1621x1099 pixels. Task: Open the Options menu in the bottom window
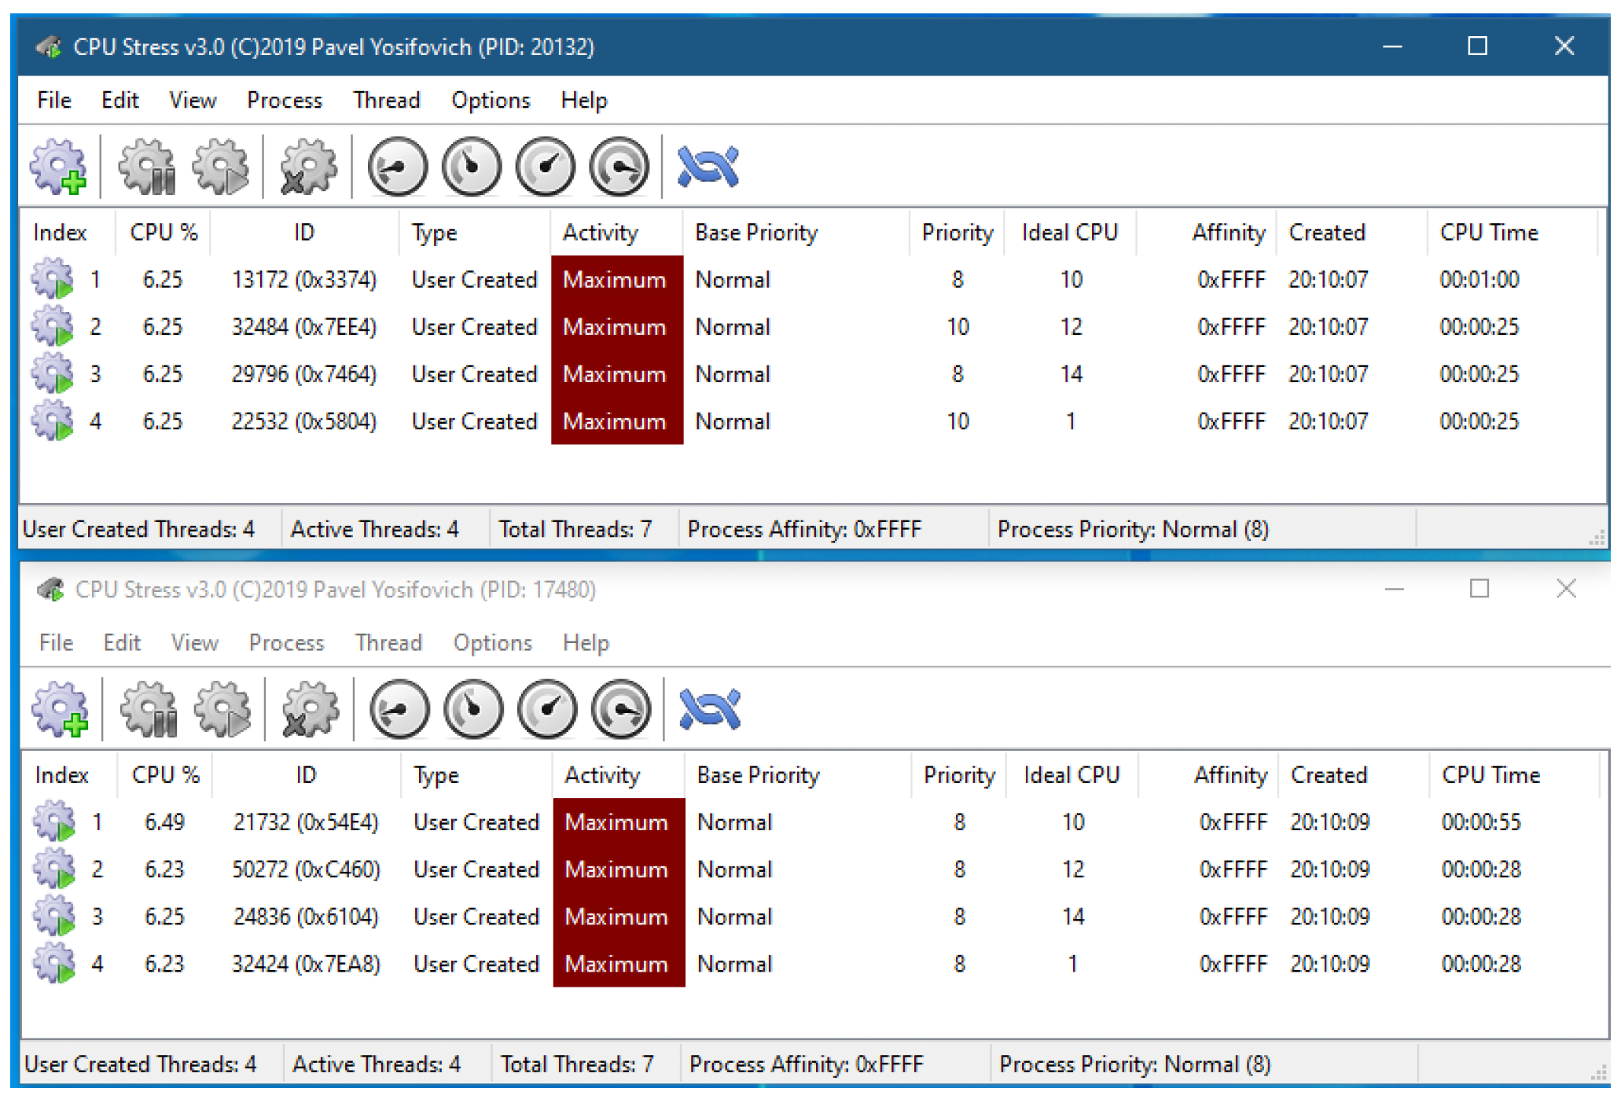(492, 643)
